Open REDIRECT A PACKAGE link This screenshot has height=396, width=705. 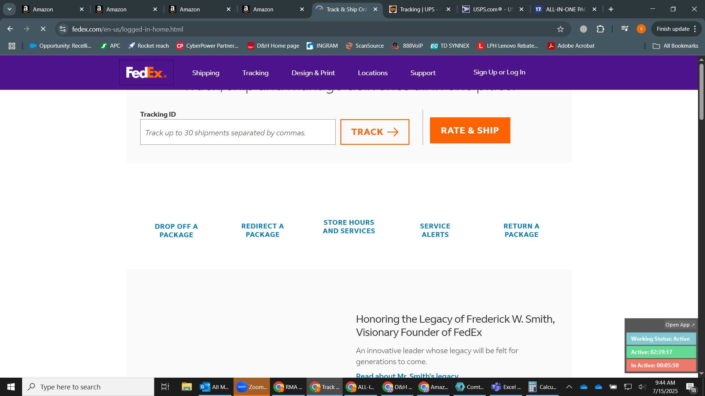[x=263, y=230]
